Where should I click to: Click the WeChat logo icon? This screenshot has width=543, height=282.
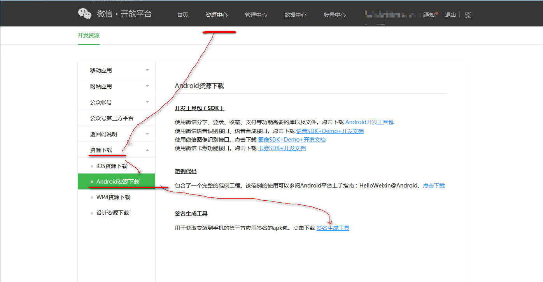84,14
